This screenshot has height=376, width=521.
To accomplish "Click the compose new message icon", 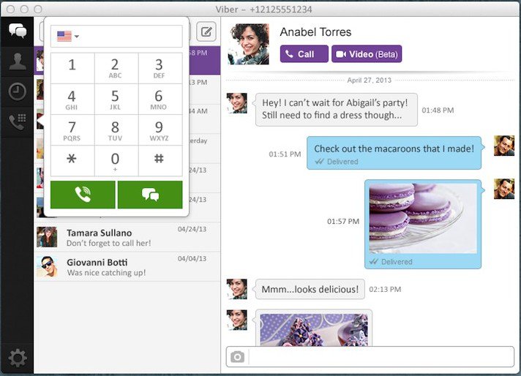I will coord(207,31).
